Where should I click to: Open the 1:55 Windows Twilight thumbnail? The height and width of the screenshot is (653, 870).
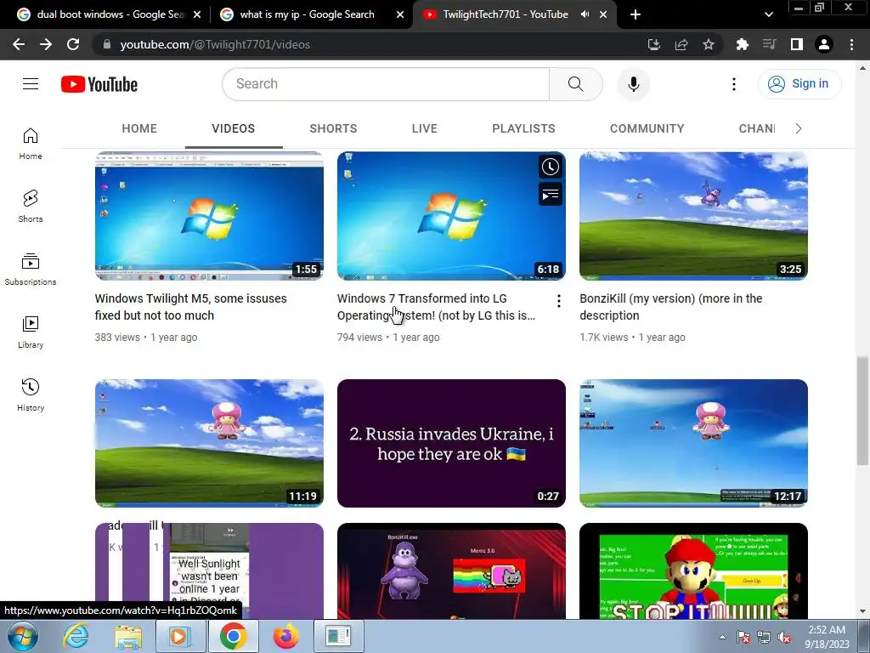(x=209, y=216)
